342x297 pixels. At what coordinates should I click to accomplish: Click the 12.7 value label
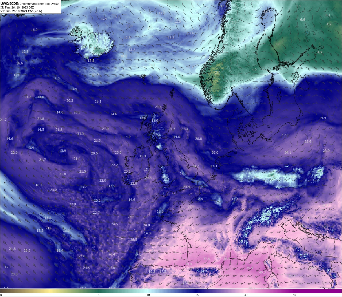coord(83,288)
